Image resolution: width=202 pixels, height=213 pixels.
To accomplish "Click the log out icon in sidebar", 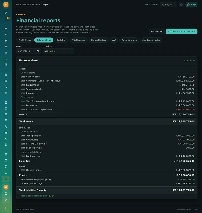I will point(6,200).
